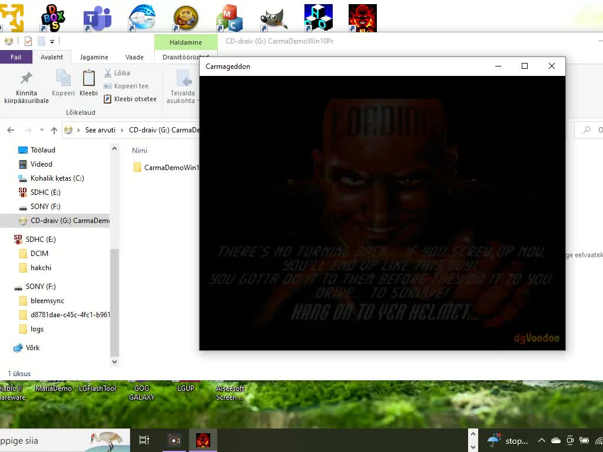Screen dimensions: 603x452
Task: Open the Vaade ribbon tab
Action: pyautogui.click(x=134, y=57)
